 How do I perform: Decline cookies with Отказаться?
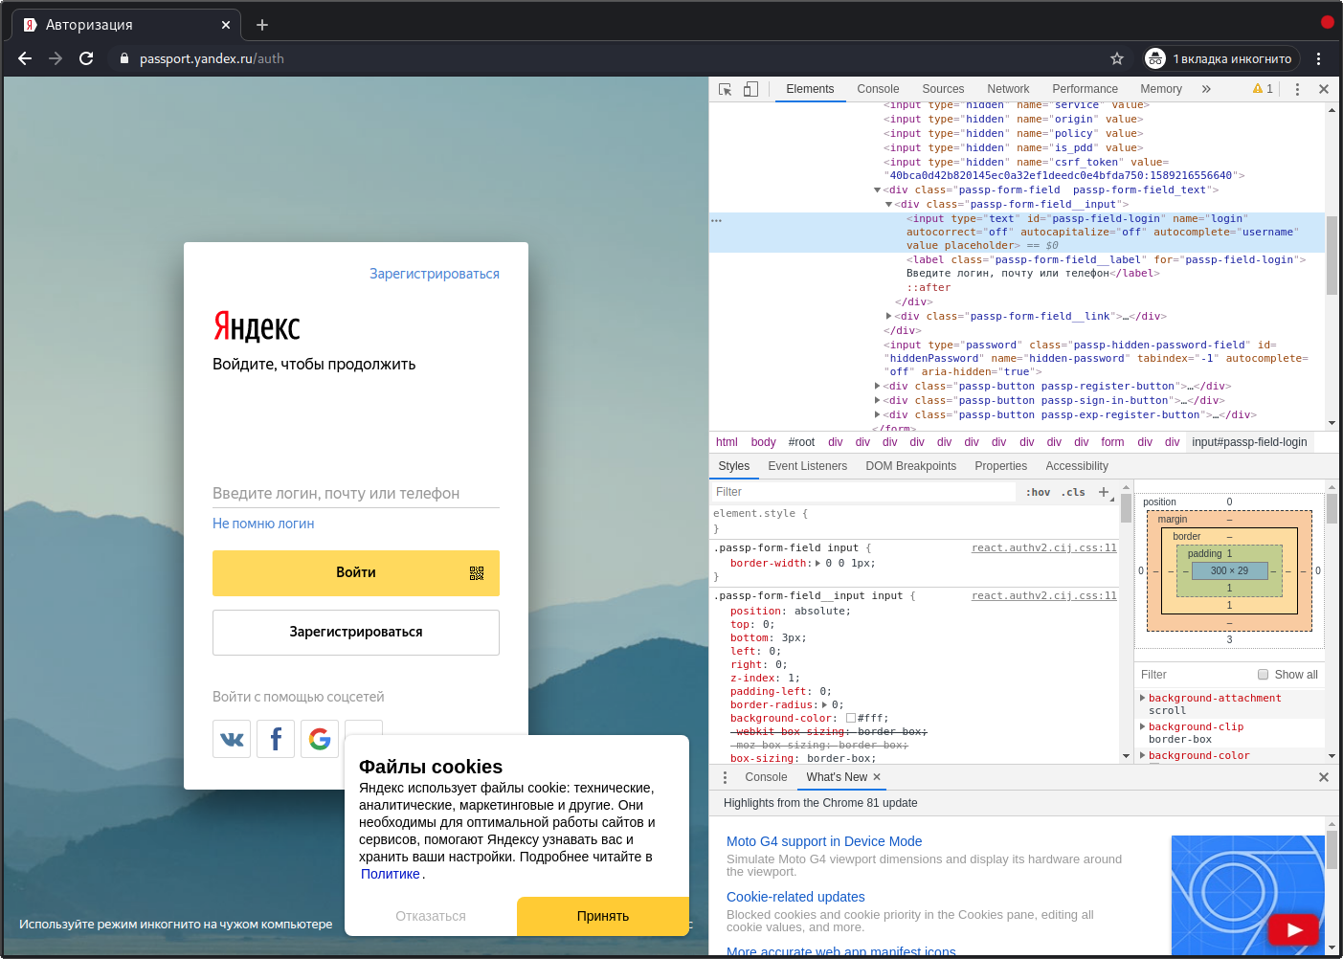pyautogui.click(x=431, y=916)
